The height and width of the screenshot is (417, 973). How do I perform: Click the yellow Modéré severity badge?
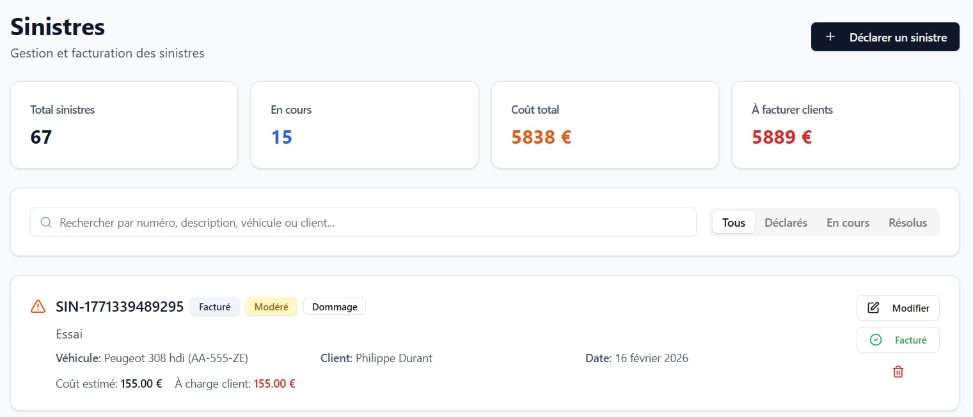point(271,307)
